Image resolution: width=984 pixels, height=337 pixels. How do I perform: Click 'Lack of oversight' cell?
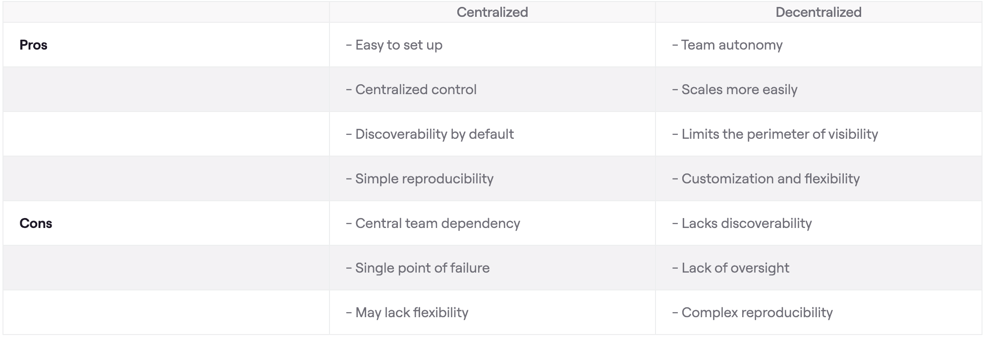(735, 268)
